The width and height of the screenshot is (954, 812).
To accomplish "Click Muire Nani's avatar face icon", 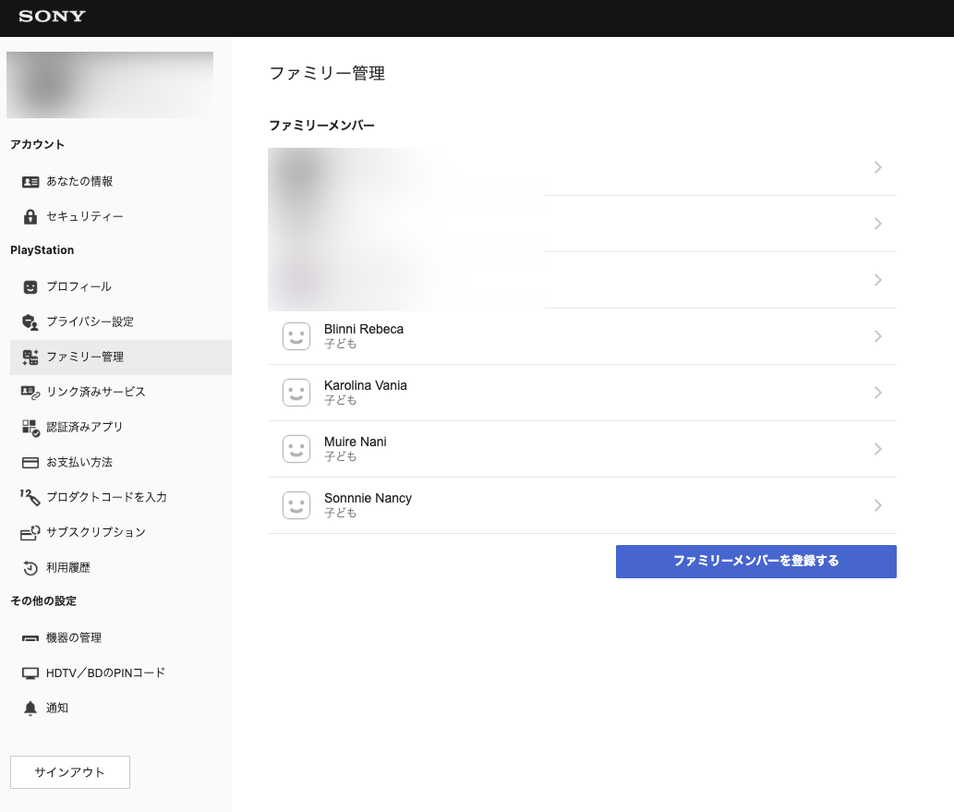I will (x=296, y=449).
